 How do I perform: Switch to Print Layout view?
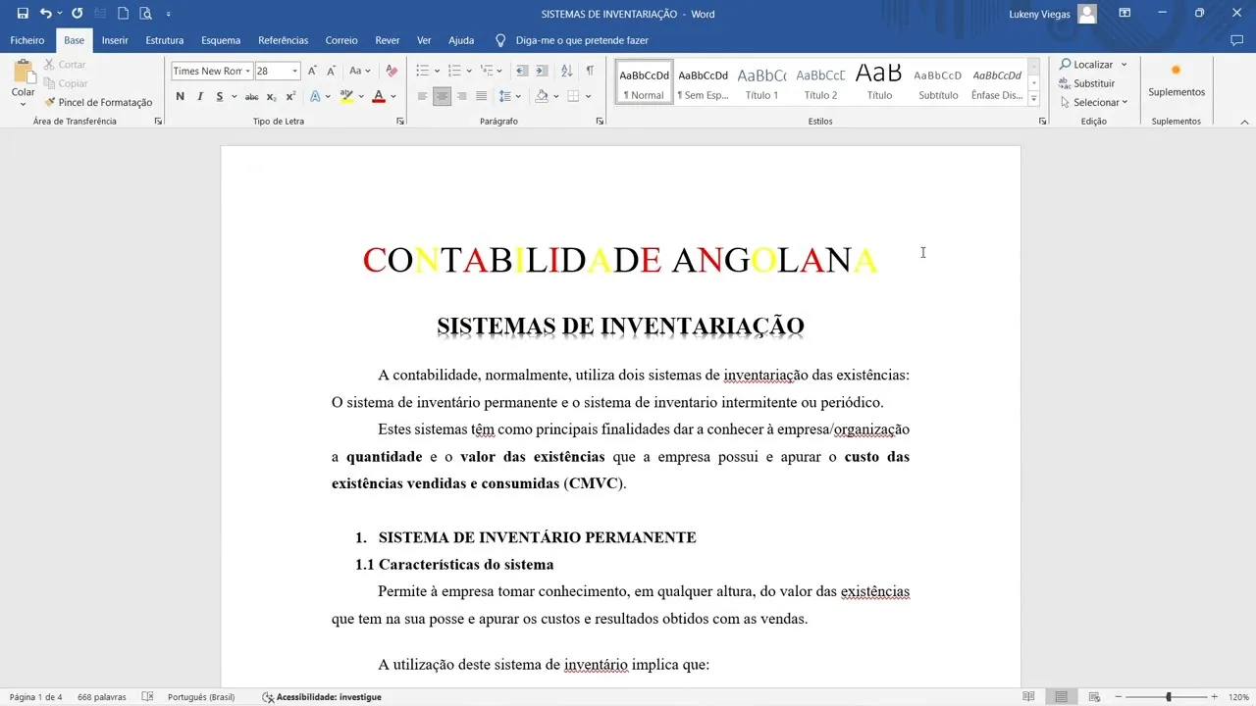point(1061,697)
